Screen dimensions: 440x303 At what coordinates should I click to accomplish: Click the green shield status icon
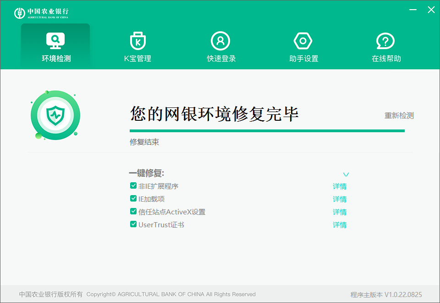point(55,115)
